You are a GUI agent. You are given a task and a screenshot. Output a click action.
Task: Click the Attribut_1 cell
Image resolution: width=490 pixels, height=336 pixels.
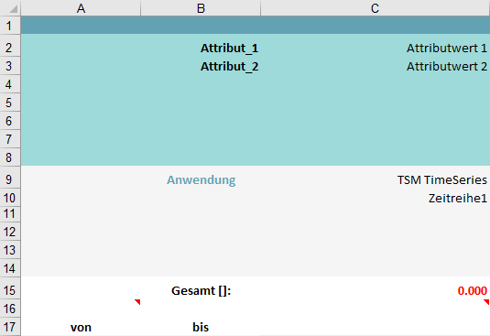pyautogui.click(x=201, y=48)
